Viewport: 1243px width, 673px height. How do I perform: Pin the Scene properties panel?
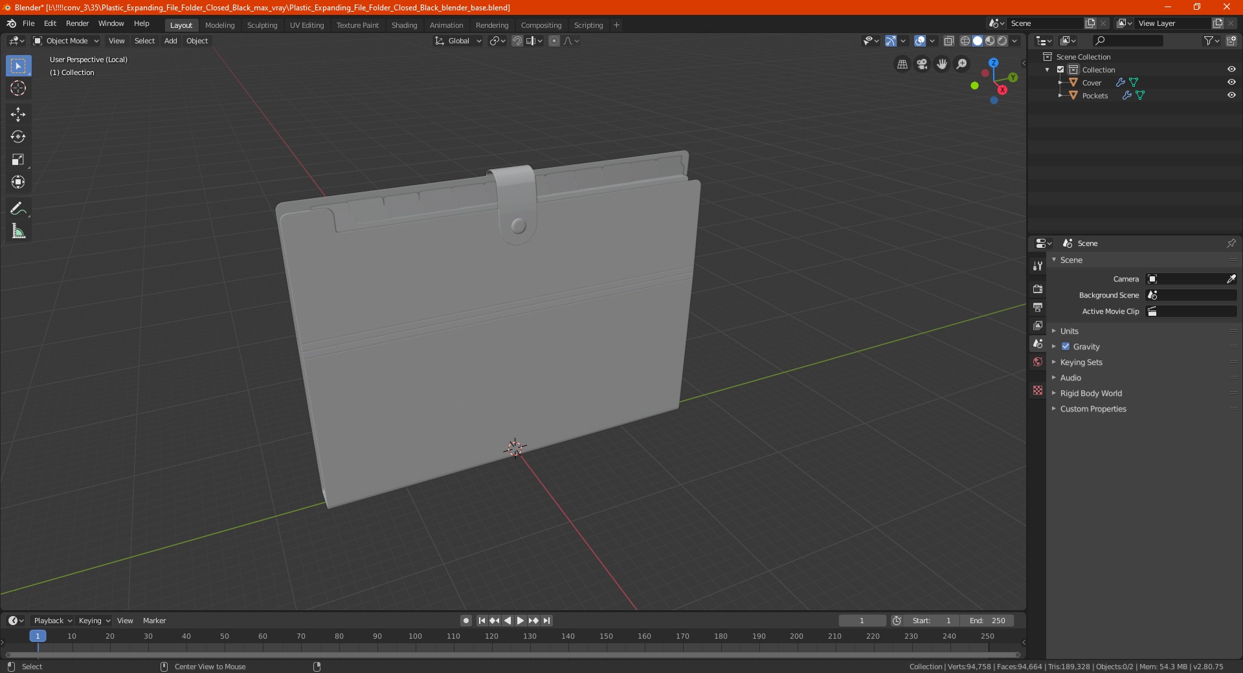pyautogui.click(x=1231, y=243)
